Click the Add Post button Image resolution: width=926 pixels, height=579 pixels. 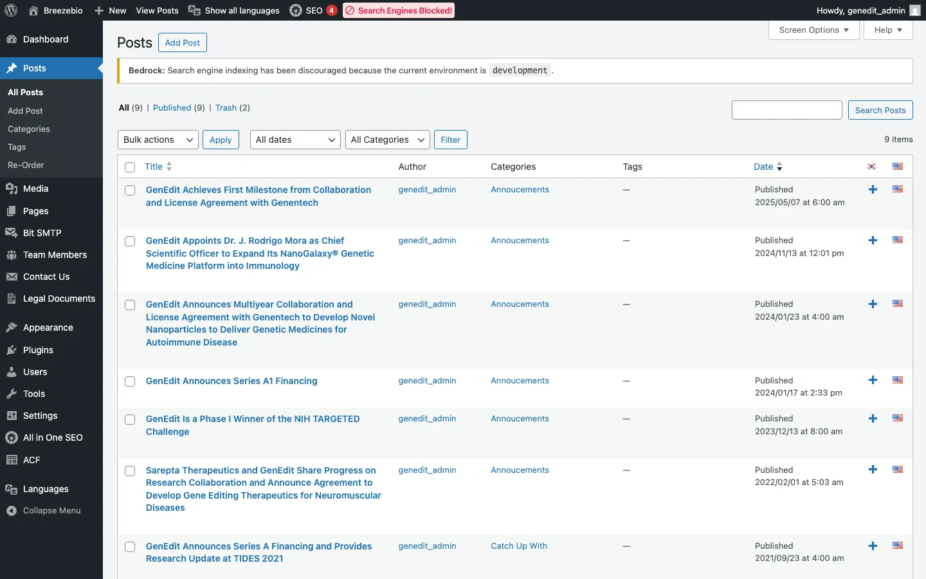183,43
